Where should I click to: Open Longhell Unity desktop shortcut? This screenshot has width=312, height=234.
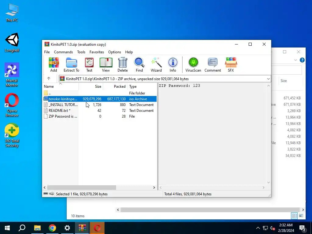(x=12, y=43)
